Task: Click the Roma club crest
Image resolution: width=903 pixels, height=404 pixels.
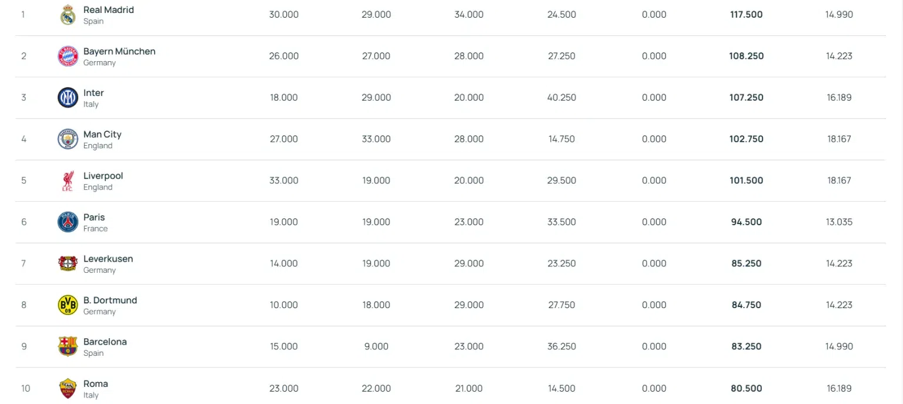Action: click(68, 388)
